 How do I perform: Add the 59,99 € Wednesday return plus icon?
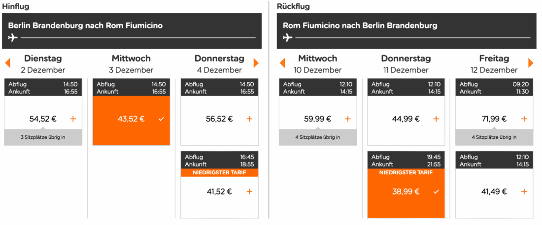pyautogui.click(x=347, y=119)
